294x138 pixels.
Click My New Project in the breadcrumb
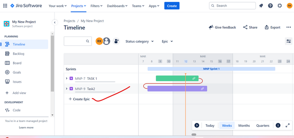pos(92,21)
